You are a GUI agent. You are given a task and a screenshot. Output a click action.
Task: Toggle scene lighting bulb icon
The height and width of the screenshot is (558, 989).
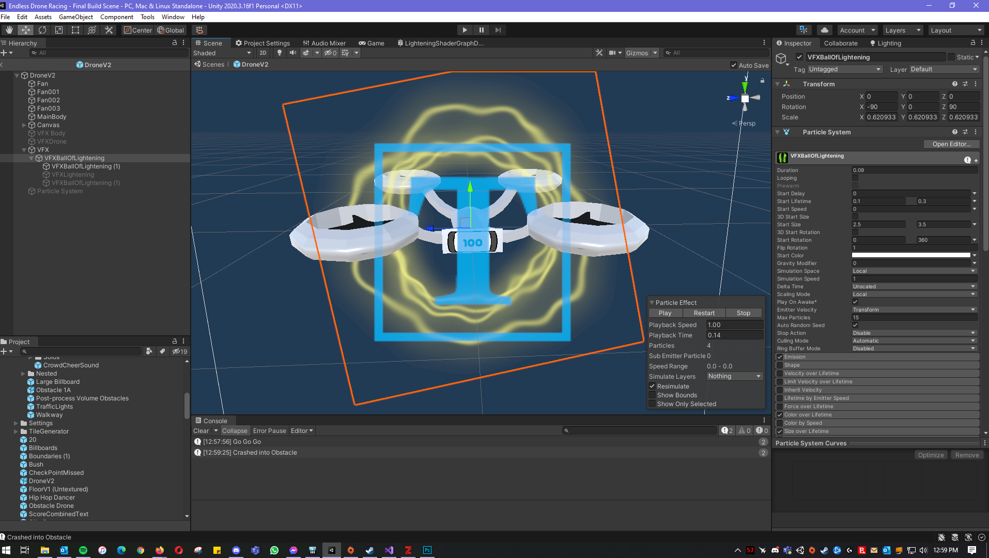(x=280, y=53)
